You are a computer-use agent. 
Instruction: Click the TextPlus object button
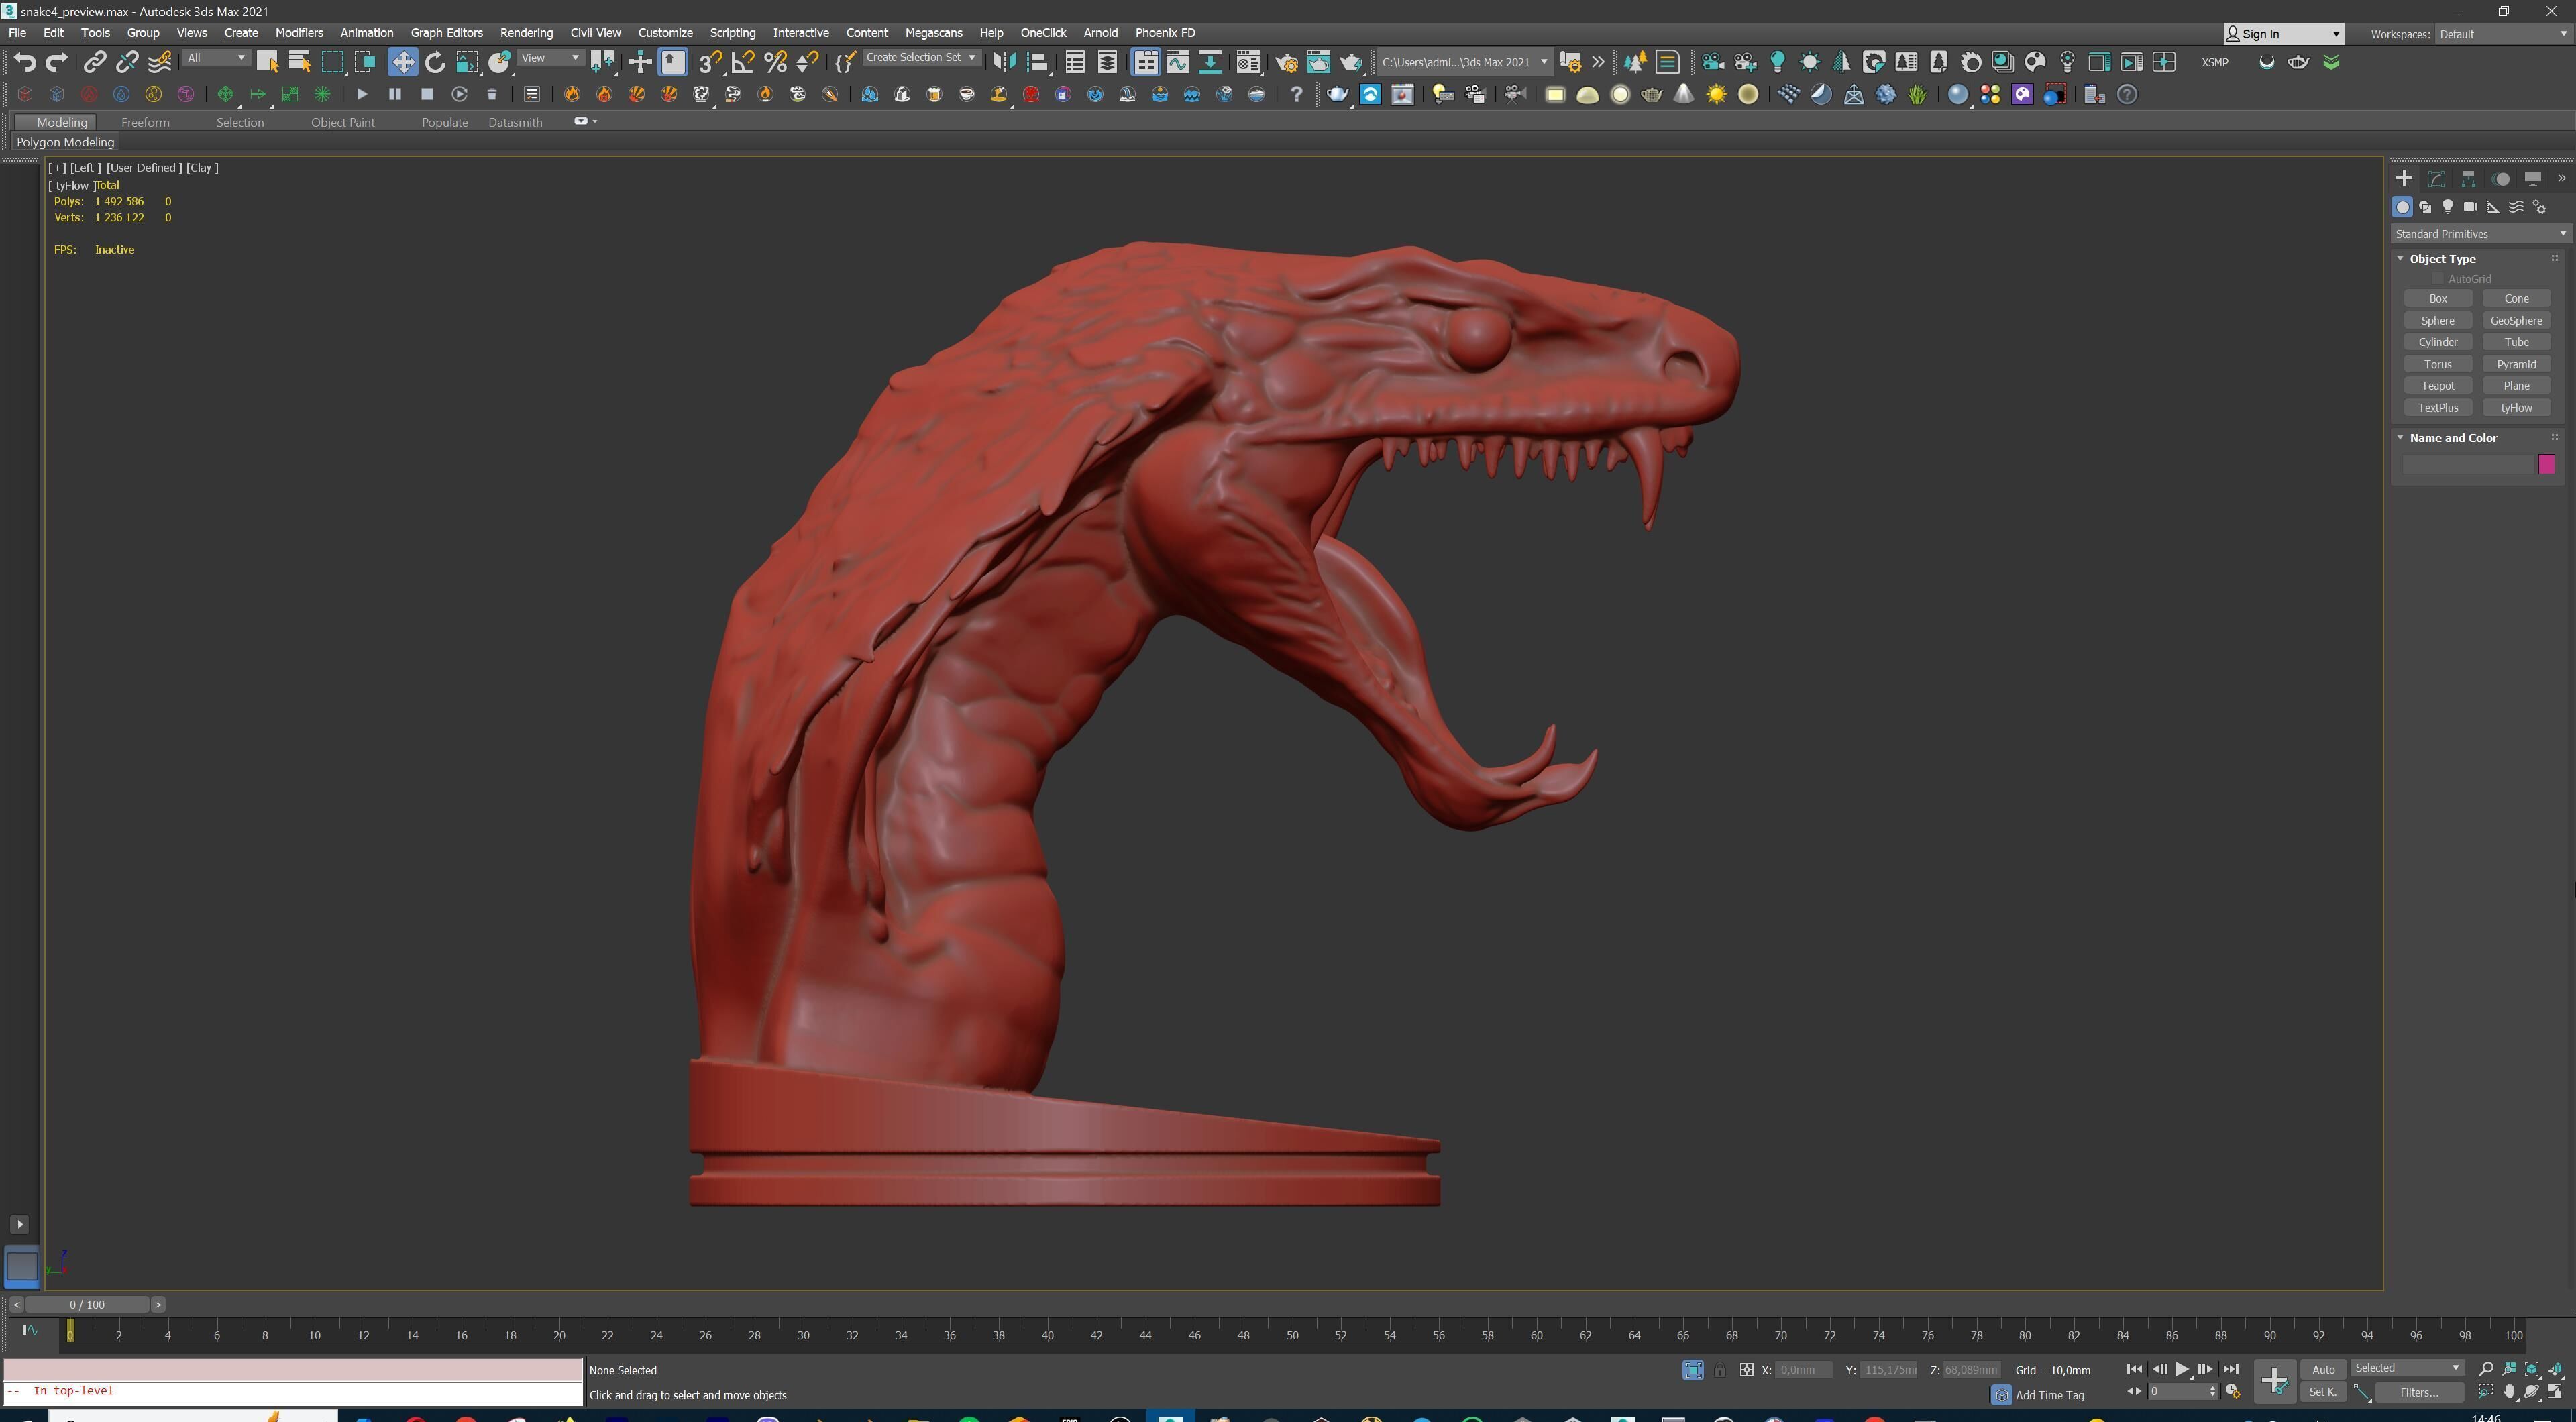click(2437, 408)
